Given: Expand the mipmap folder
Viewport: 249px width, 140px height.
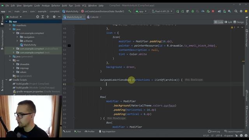Looking at the screenshot, I should point(14,68).
